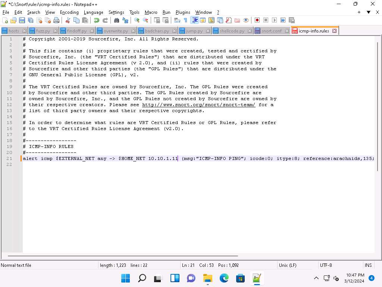Expand the hidden icons in the system tray
This screenshot has width=382, height=287.
(316, 278)
